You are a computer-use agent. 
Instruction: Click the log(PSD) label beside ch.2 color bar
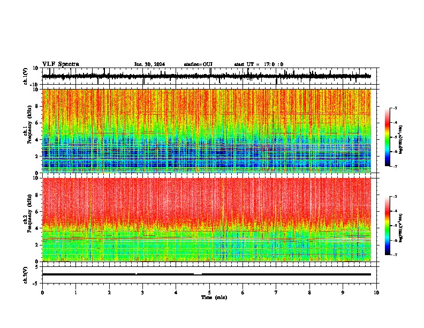[400, 228]
